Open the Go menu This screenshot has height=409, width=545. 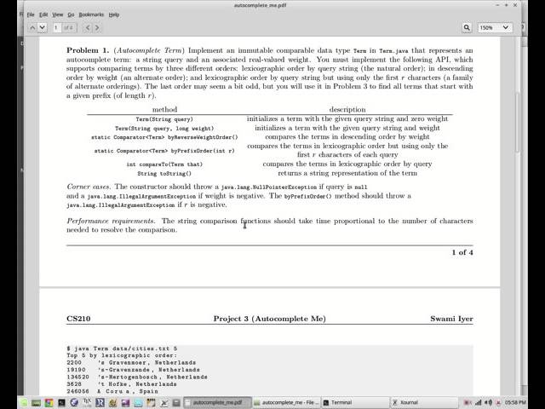pos(71,14)
